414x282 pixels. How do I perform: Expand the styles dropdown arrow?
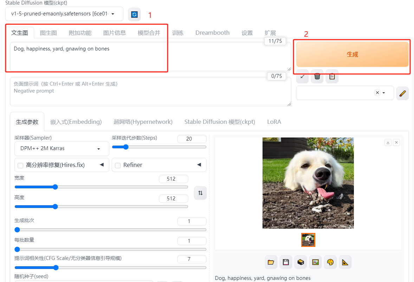click(x=384, y=93)
